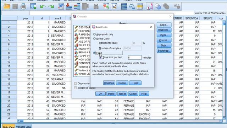Click the Confidence level field
227x128 pixels.
point(137,43)
